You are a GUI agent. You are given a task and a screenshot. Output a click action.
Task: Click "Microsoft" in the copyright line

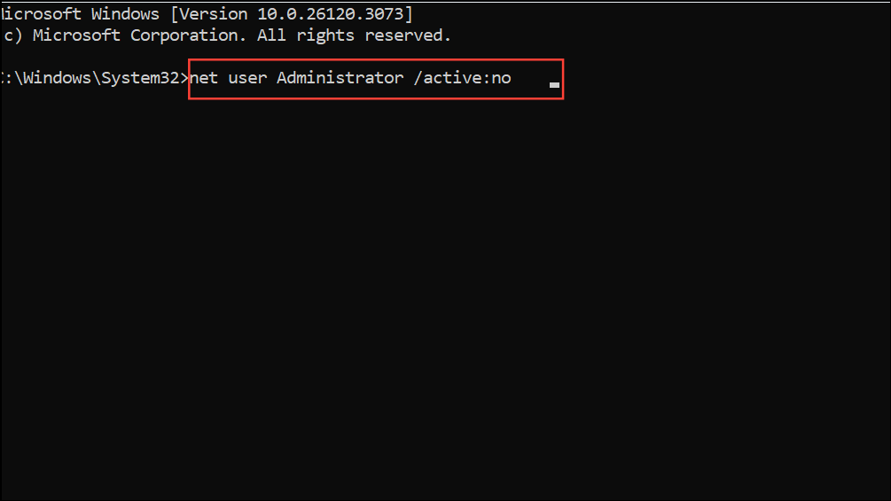pos(76,35)
